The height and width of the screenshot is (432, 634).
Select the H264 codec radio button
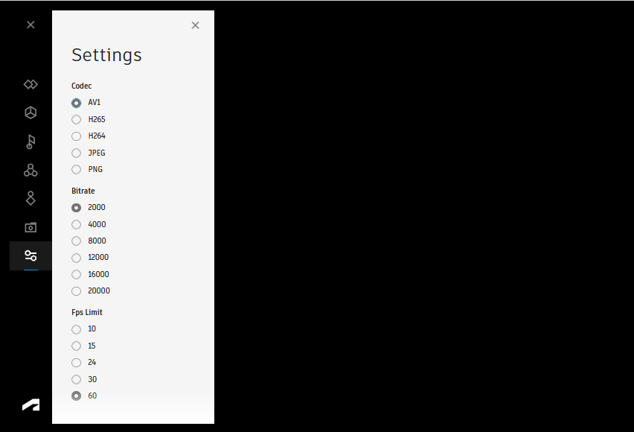click(x=77, y=136)
